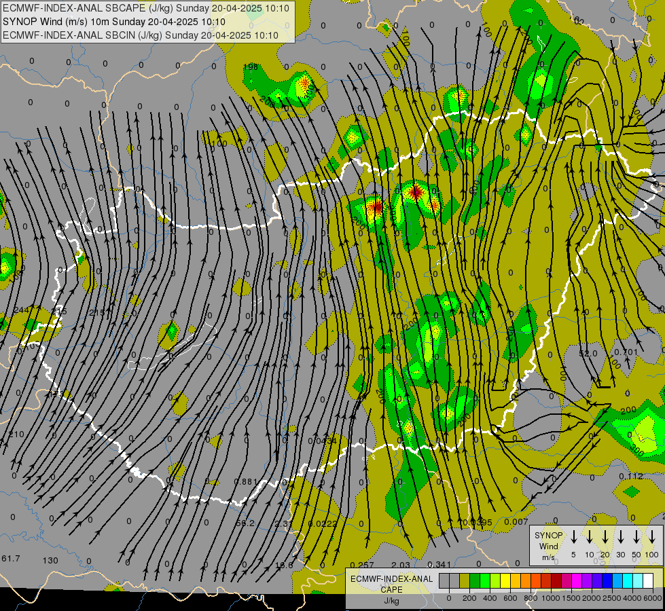Viewport: 665px width, 611px height.
Task: Click the 300 contour label on the map
Action: [636, 450]
